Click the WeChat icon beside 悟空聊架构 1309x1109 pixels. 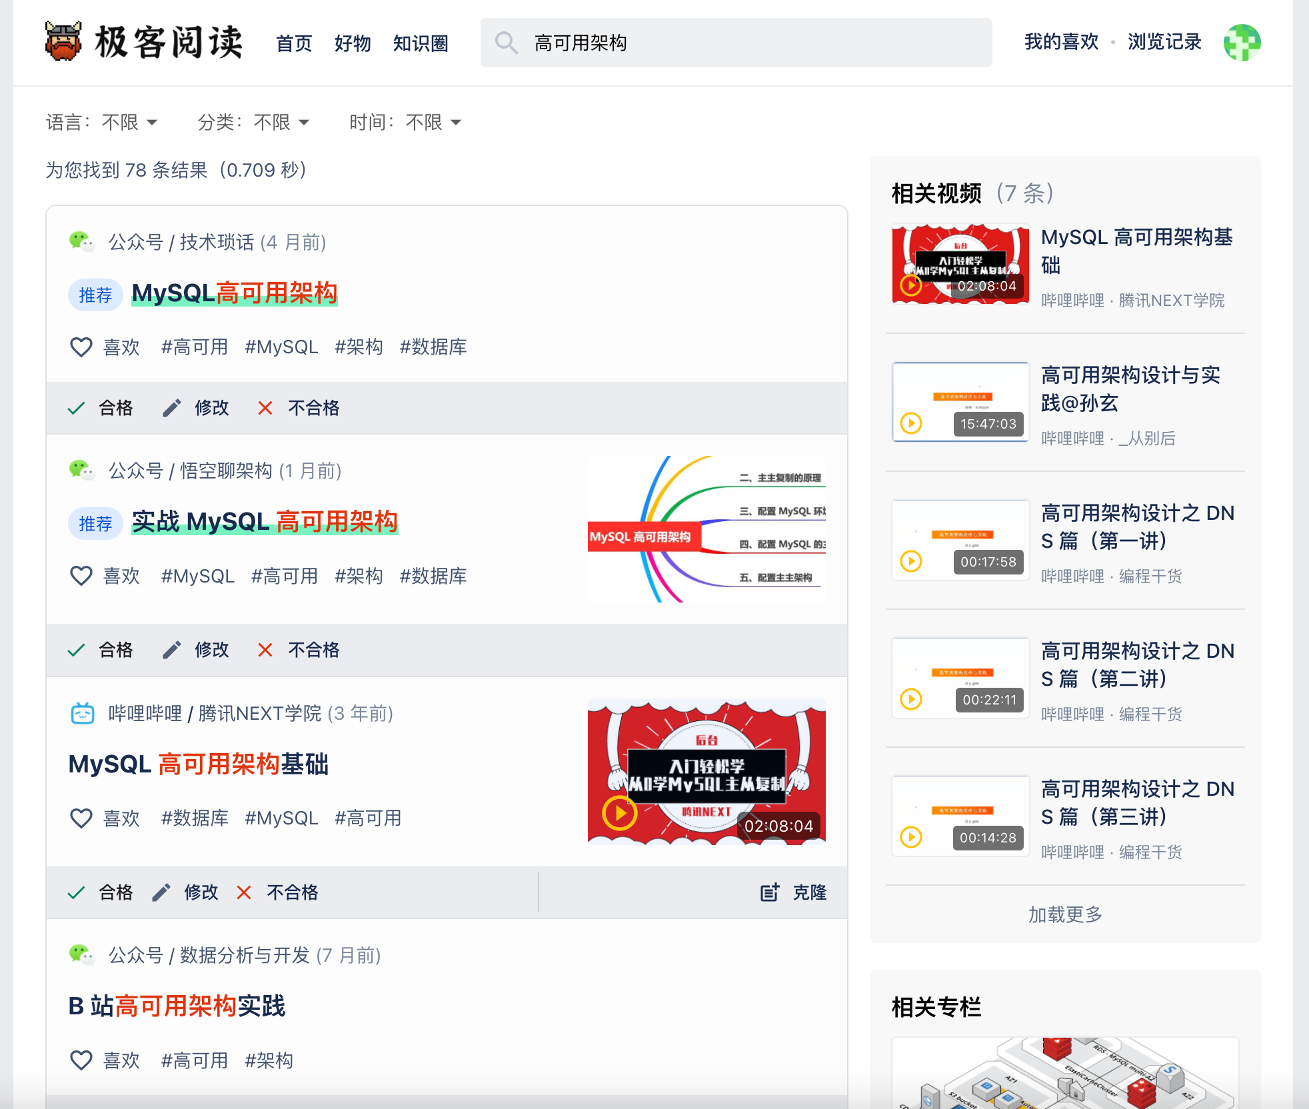tap(82, 471)
